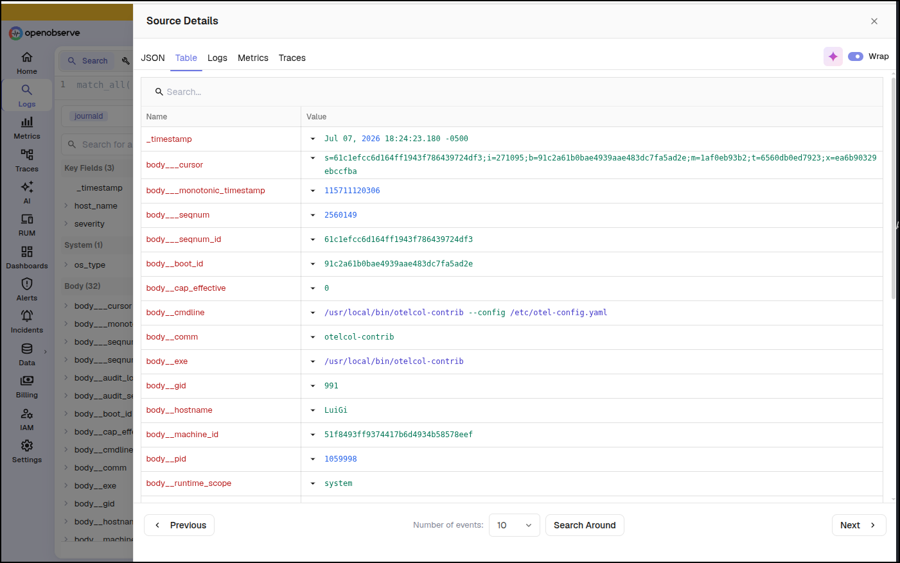Open dropdown arrow for body__cmdline value

(x=313, y=313)
